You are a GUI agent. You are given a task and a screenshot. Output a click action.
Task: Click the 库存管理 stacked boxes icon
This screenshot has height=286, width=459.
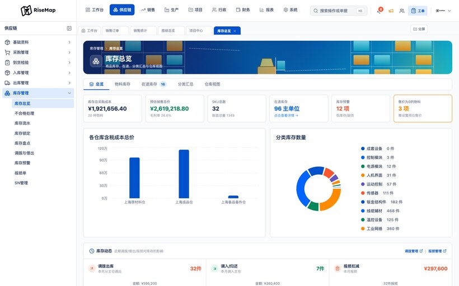click(7, 93)
